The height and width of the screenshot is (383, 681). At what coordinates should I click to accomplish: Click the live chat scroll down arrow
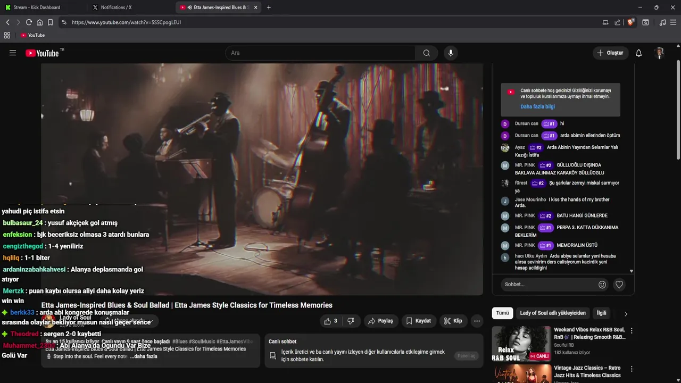coord(632,271)
